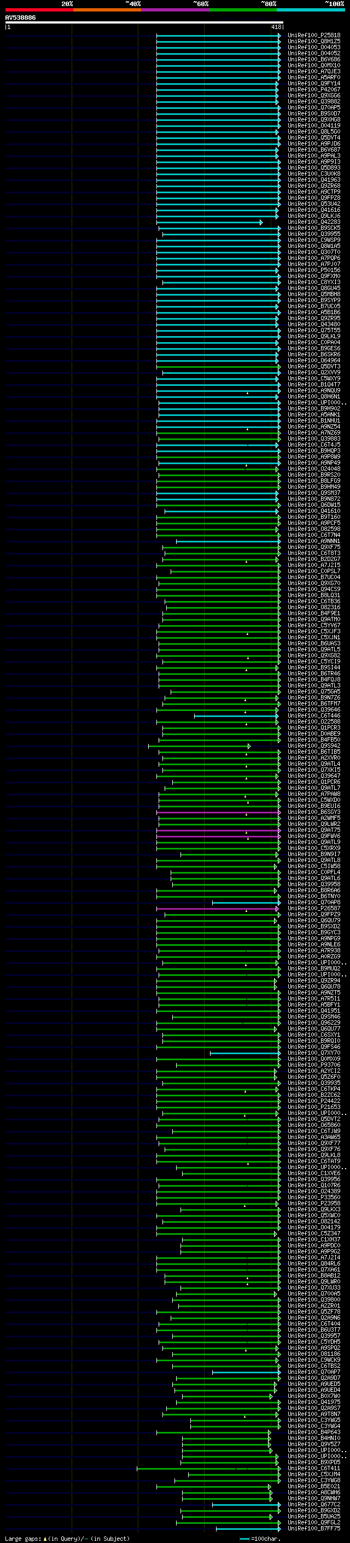This screenshot has height=1543, width=350.
Task: Click the 418 end position marker
Action: (276, 27)
